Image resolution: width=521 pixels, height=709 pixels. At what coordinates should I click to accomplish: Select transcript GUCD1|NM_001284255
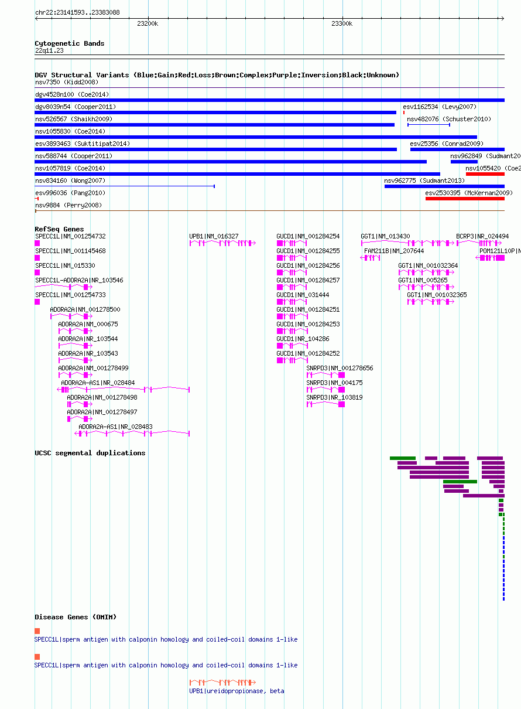pyautogui.click(x=308, y=251)
